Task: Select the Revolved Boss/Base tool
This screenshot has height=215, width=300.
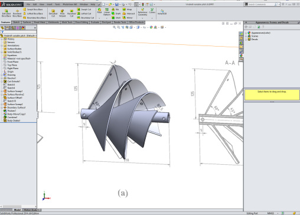Action: (17, 13)
